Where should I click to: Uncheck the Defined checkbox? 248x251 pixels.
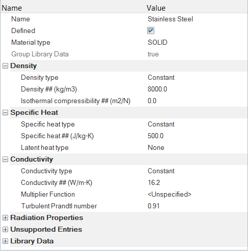(x=151, y=30)
